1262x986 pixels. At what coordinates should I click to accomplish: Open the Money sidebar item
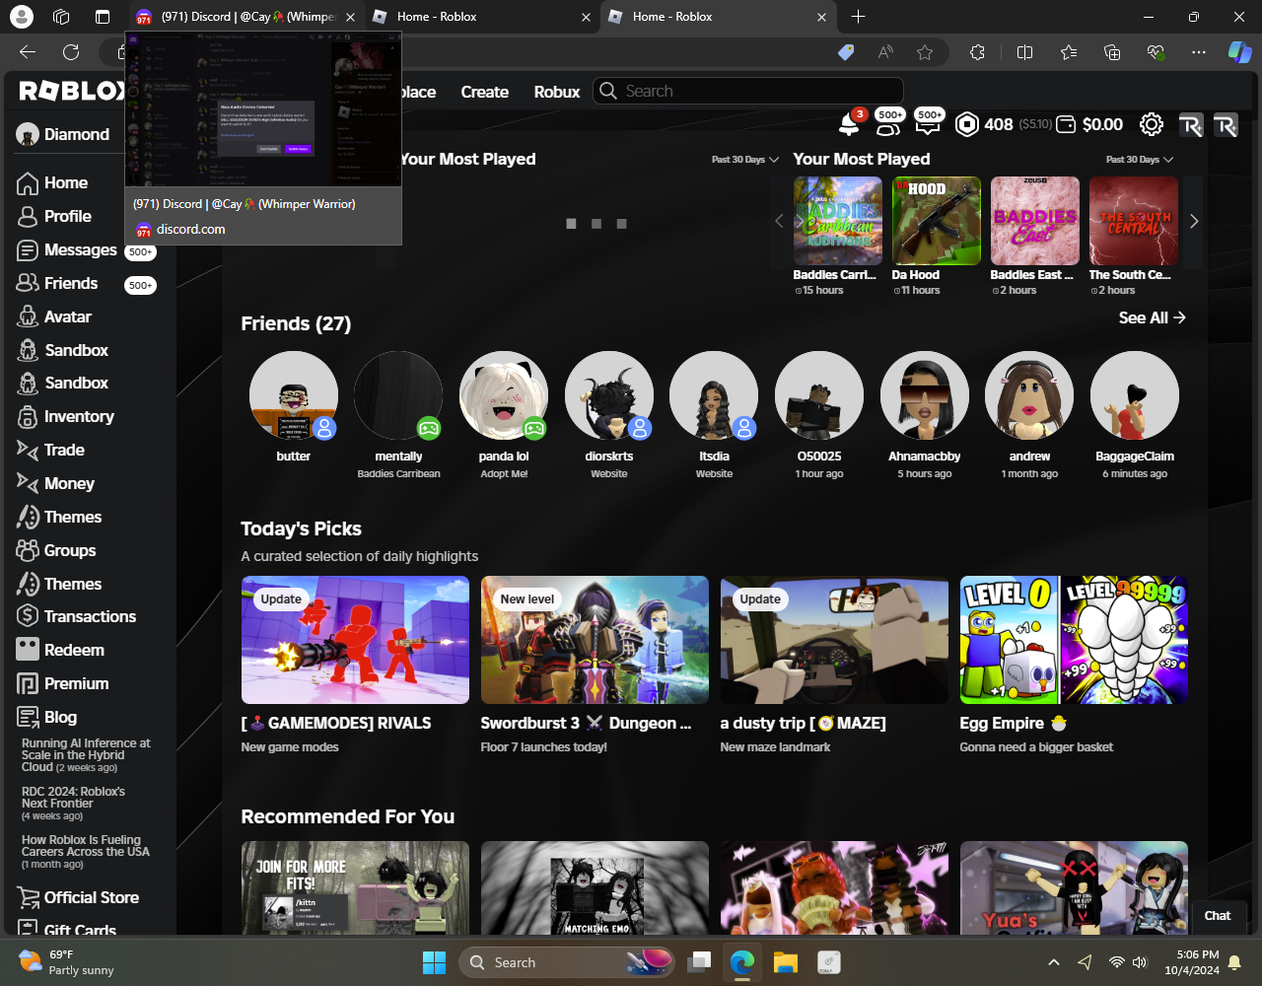click(x=55, y=484)
